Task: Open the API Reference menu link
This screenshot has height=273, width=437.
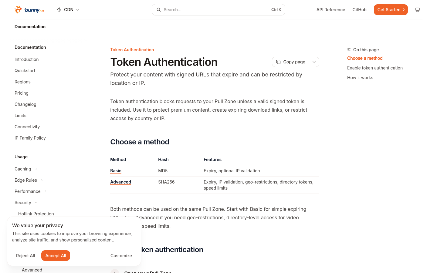Action: tap(331, 10)
